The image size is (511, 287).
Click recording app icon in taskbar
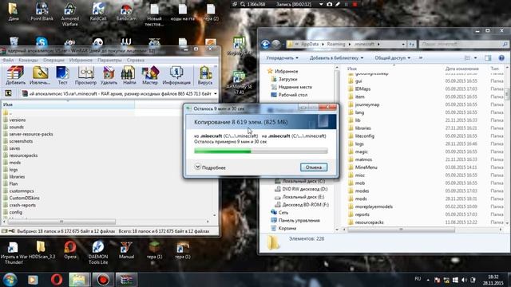tap(103, 280)
